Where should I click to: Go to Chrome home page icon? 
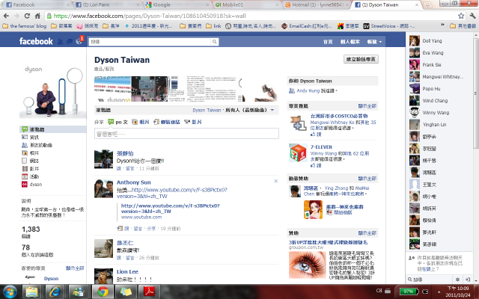37,16
